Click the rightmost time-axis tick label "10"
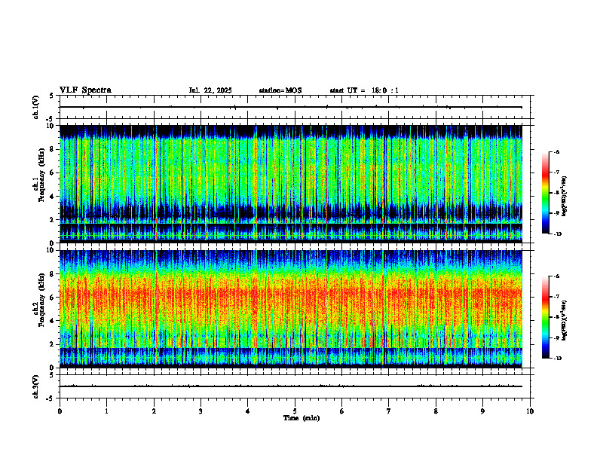597x461 pixels. coord(530,411)
